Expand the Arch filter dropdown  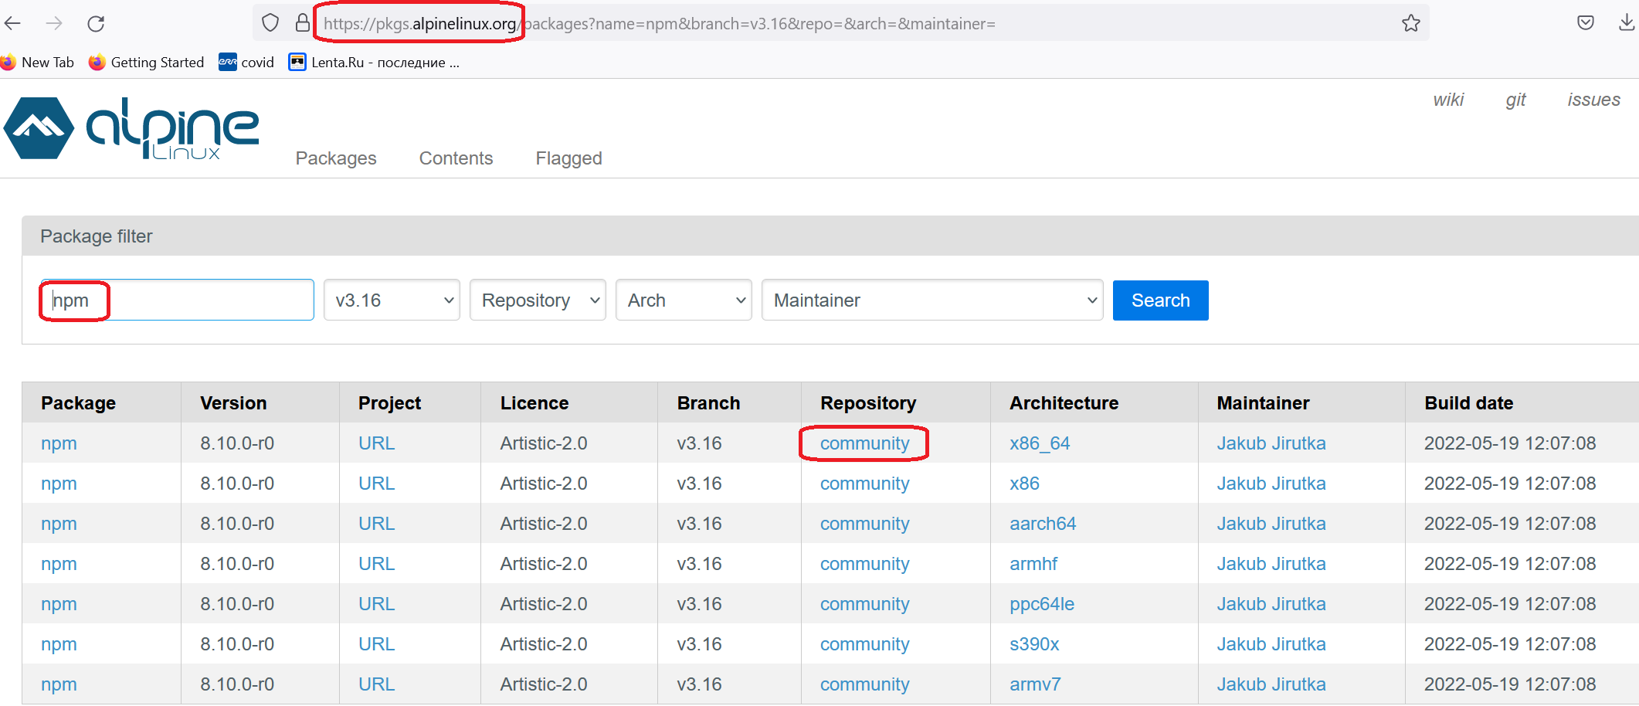tap(684, 300)
